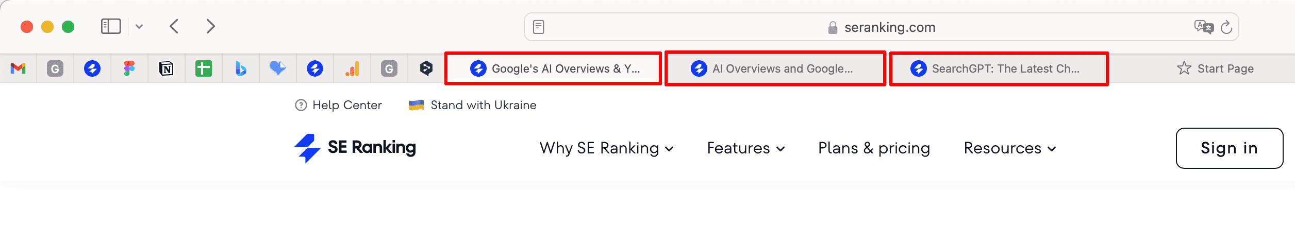This screenshot has width=1295, height=226.
Task: Expand the Resources menu
Action: (1010, 148)
